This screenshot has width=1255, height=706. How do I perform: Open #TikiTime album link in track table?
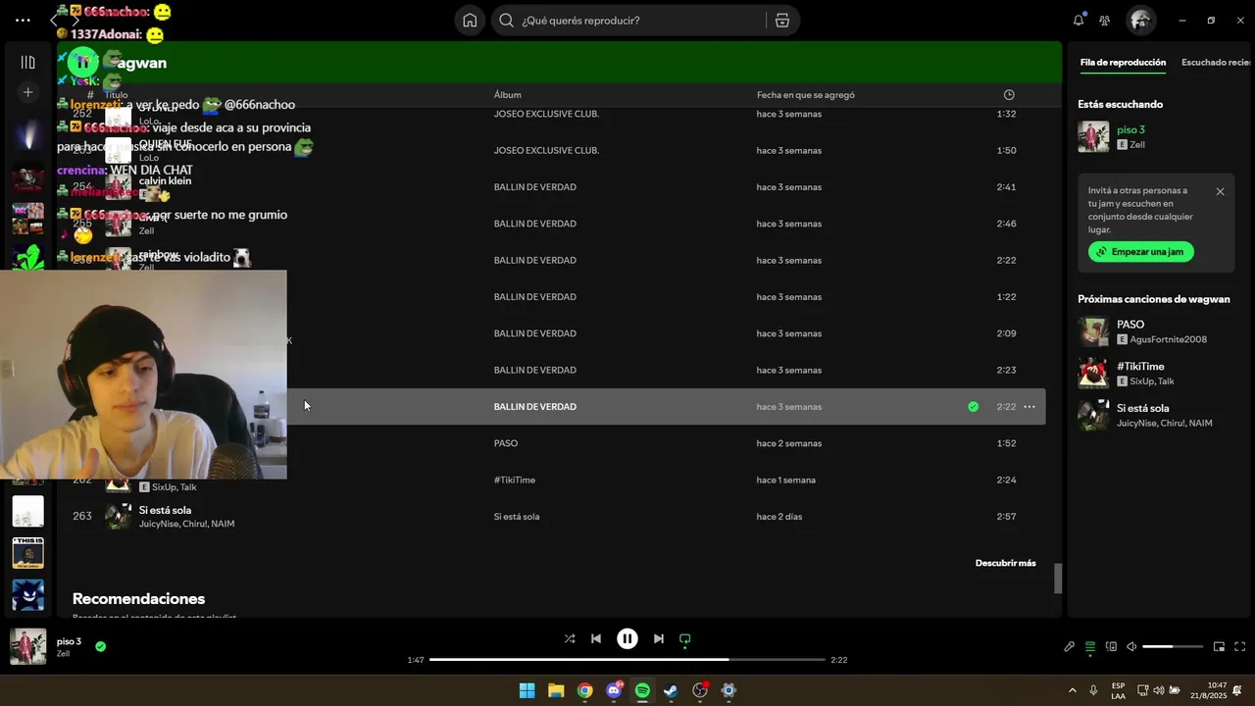pos(514,480)
